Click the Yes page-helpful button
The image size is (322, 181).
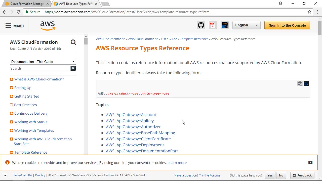tap(270, 175)
